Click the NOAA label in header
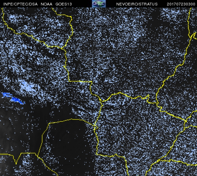Viewport: 197px width, 176px height. (x=47, y=4)
